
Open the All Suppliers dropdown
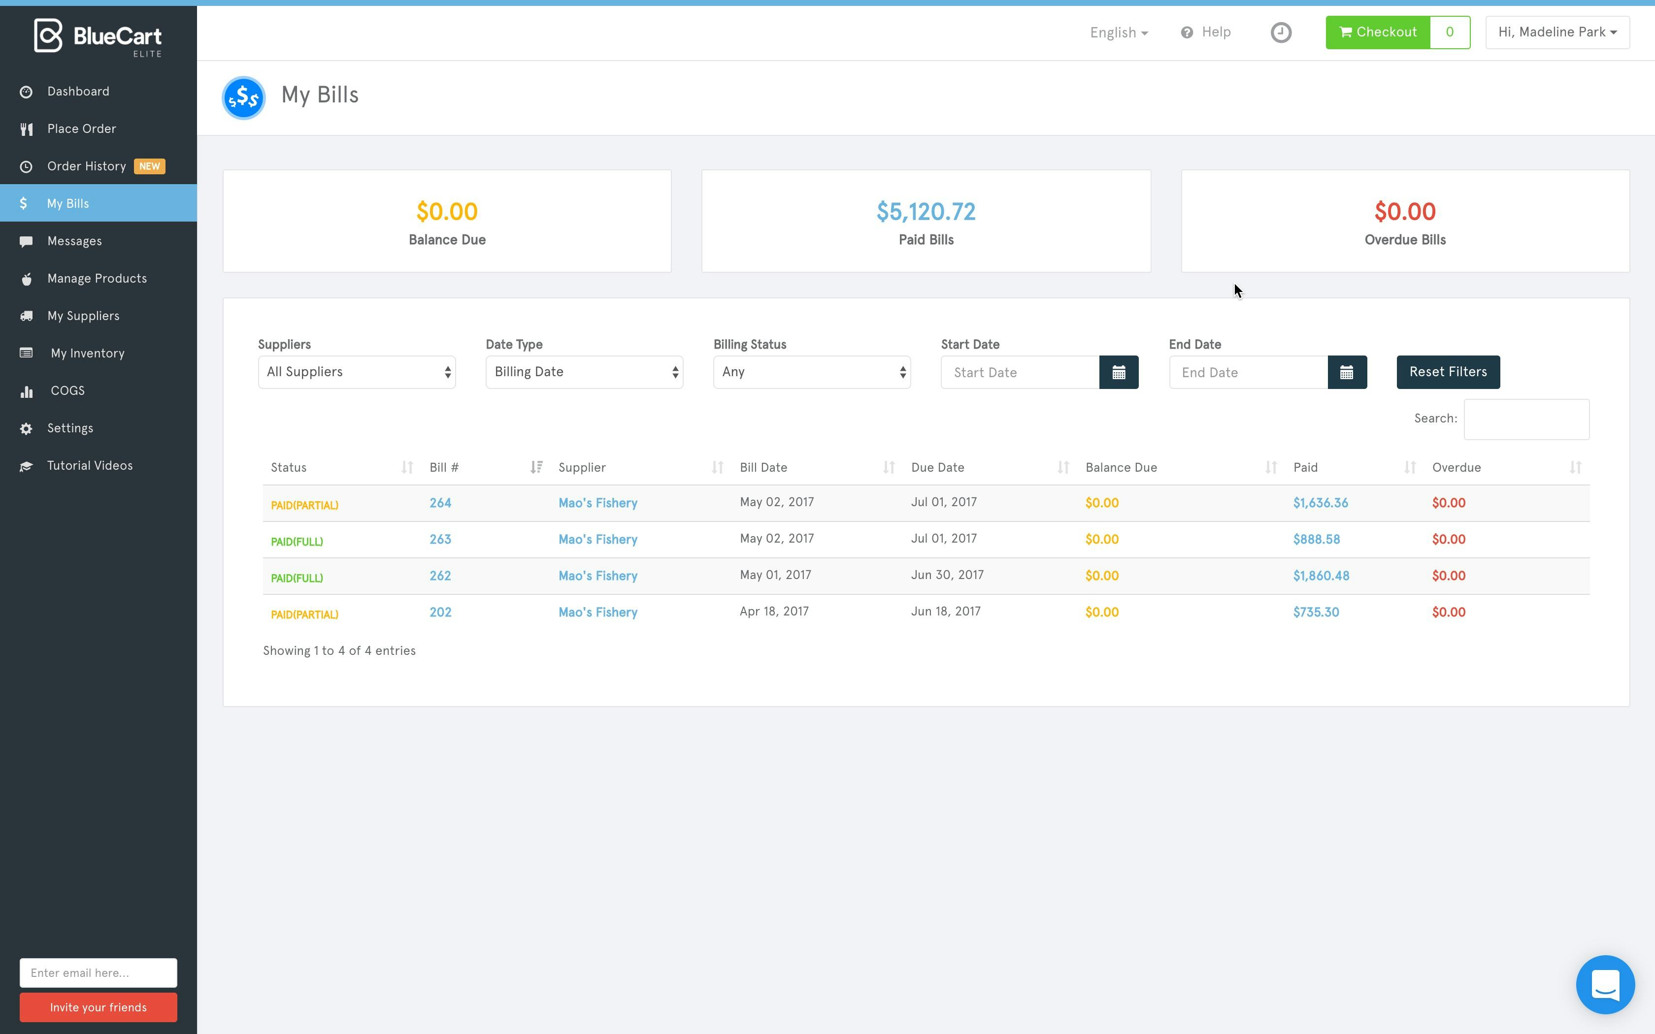pyautogui.click(x=357, y=371)
